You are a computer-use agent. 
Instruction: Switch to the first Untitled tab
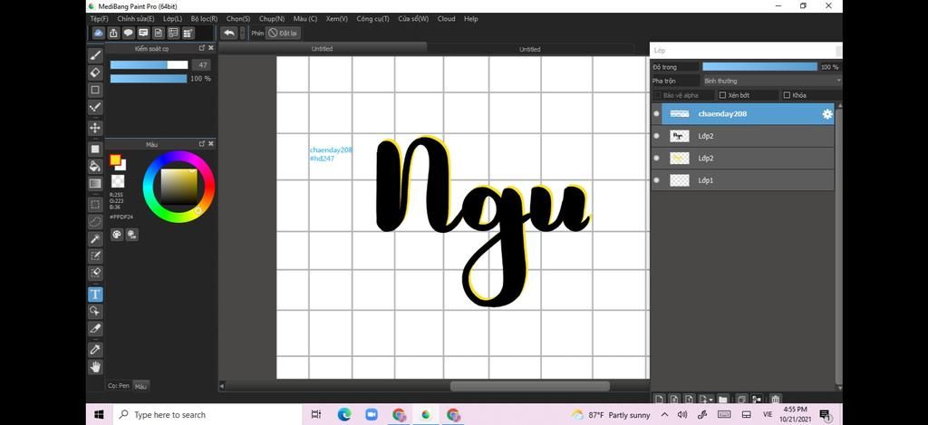(x=322, y=49)
